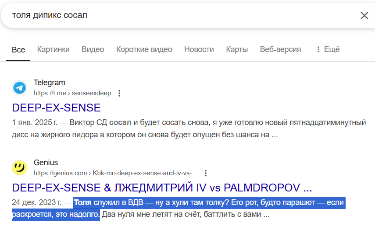Open the t.me senseexdeep URL

72,93
